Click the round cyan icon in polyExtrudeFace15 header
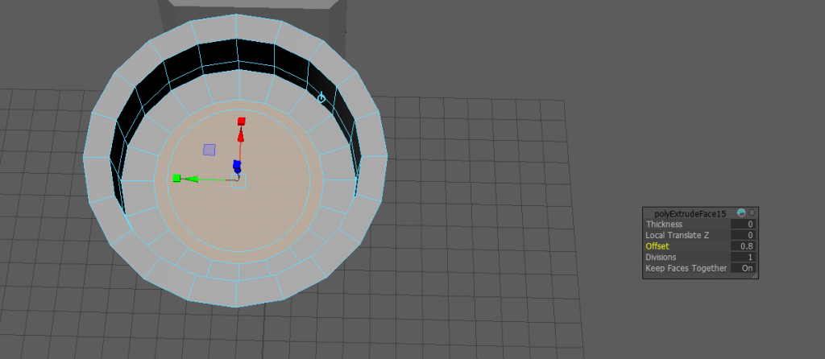 tap(741, 213)
